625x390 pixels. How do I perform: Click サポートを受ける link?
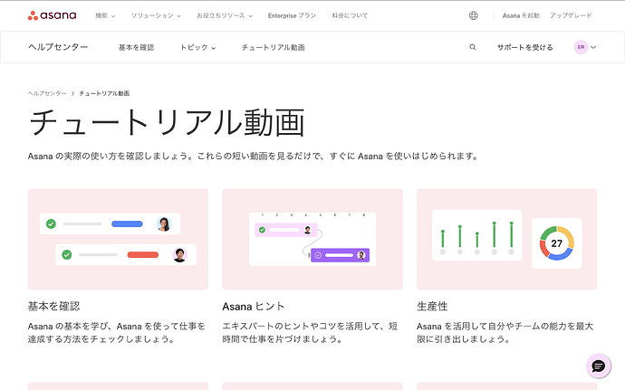point(525,47)
